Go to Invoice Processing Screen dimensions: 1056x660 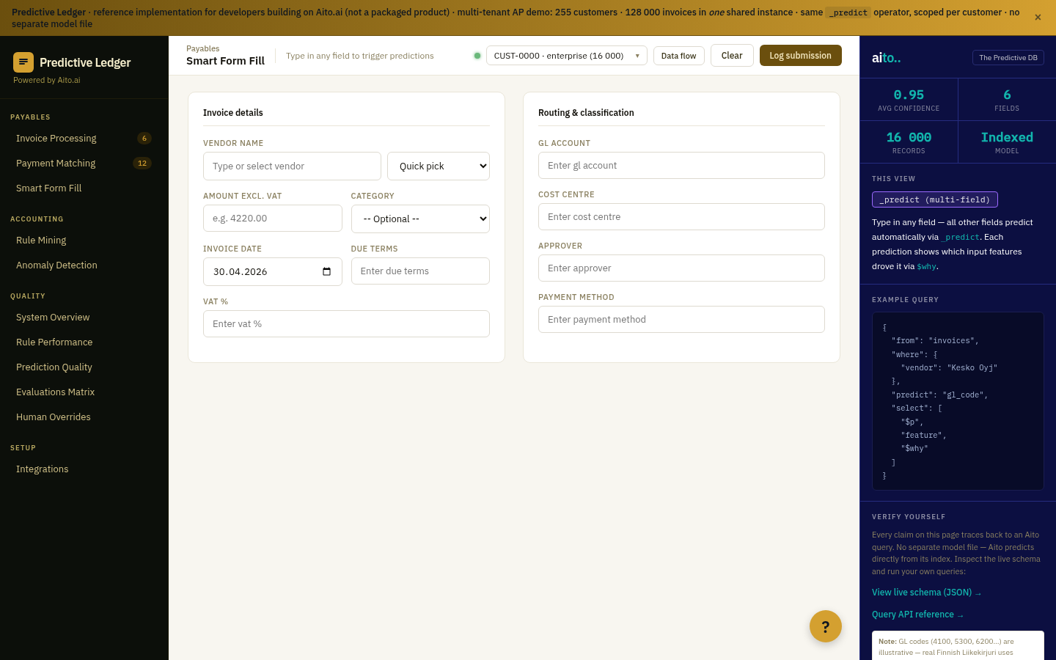click(x=84, y=139)
